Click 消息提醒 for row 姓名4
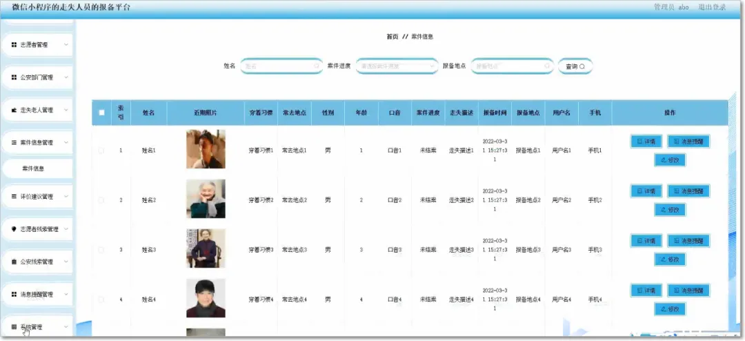Screen dimensions: 745x341 [x=688, y=290]
